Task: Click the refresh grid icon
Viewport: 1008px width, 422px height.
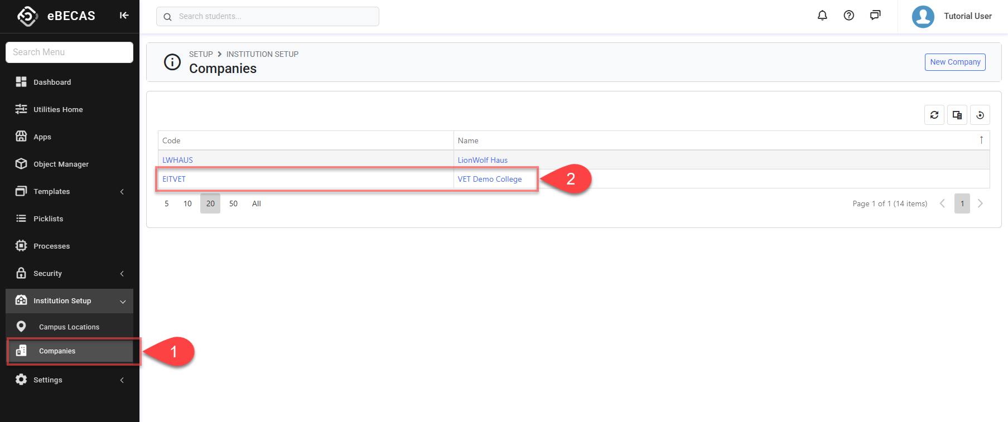Action: 934,115
